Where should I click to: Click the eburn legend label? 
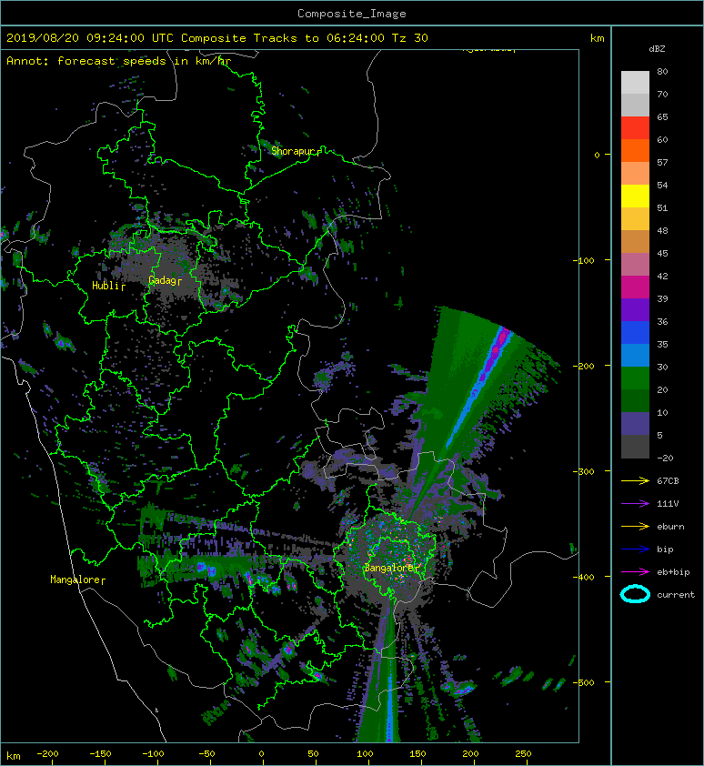pos(670,527)
